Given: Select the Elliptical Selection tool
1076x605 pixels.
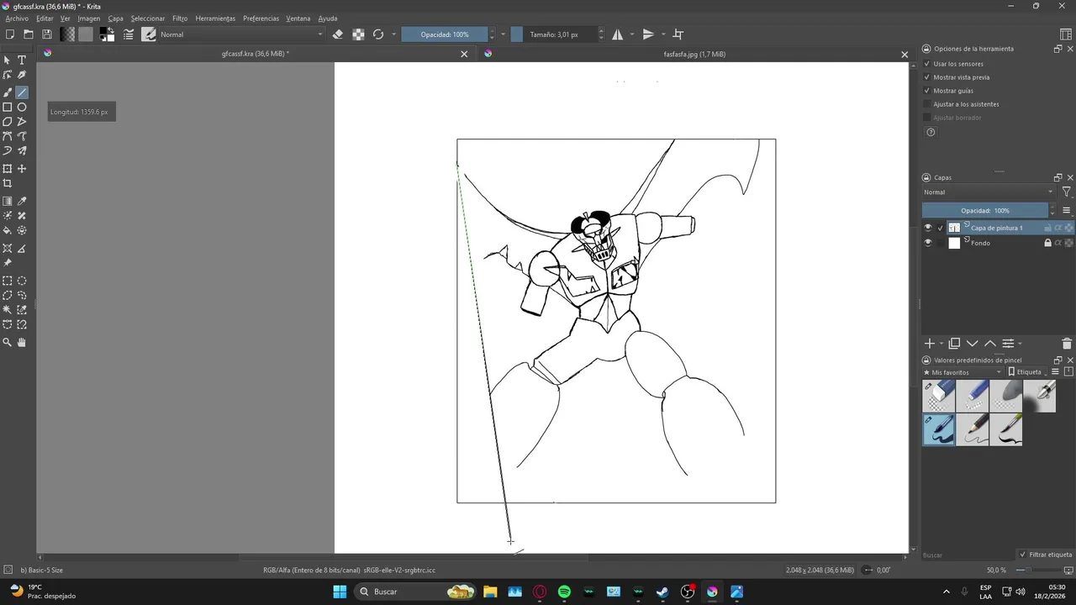Looking at the screenshot, I should click(22, 281).
